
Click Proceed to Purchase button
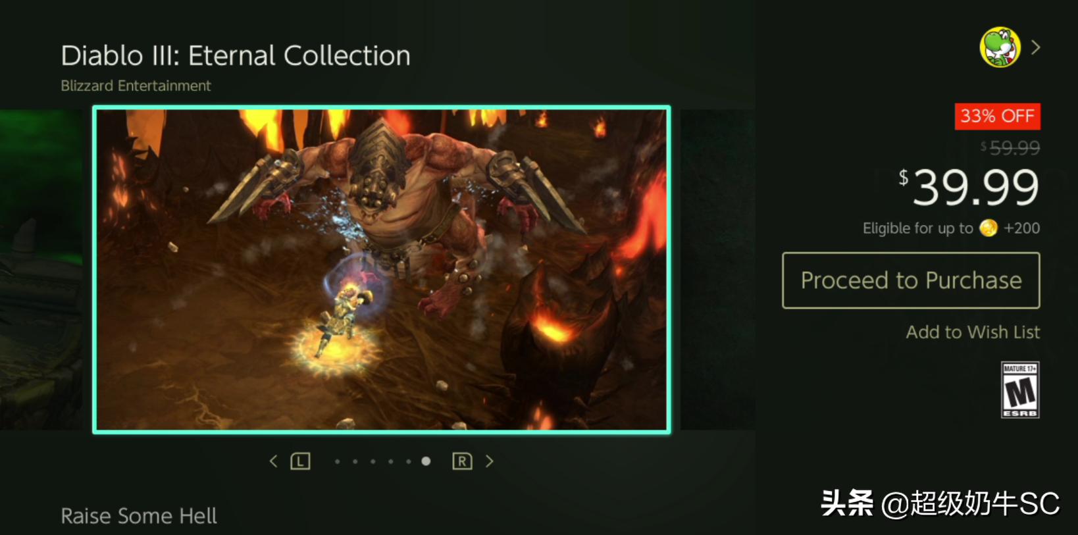[911, 280]
